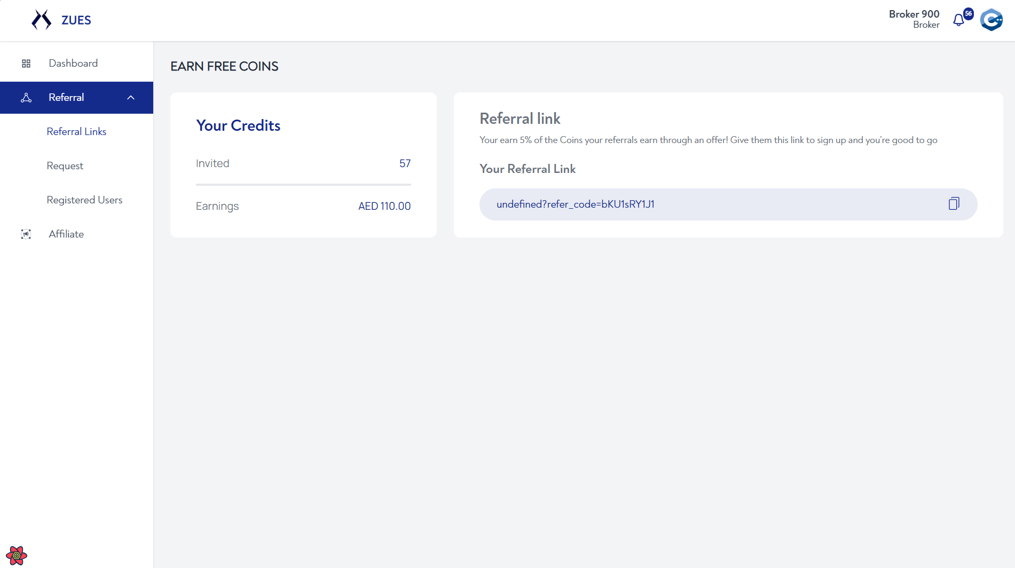Click the Invited count 57
The image size is (1015, 568).
point(405,164)
